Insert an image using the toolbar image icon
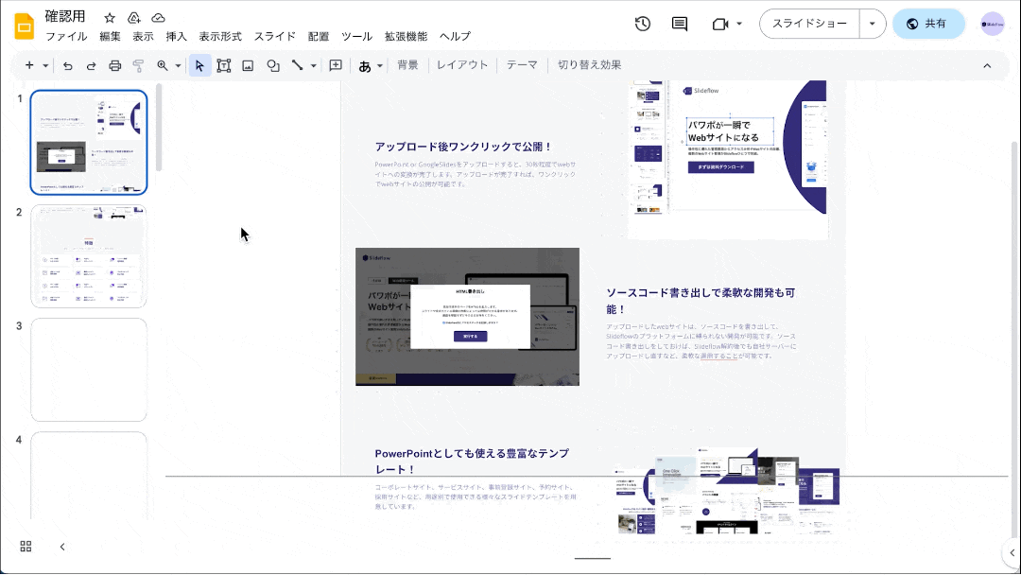The width and height of the screenshot is (1021, 575). click(248, 66)
